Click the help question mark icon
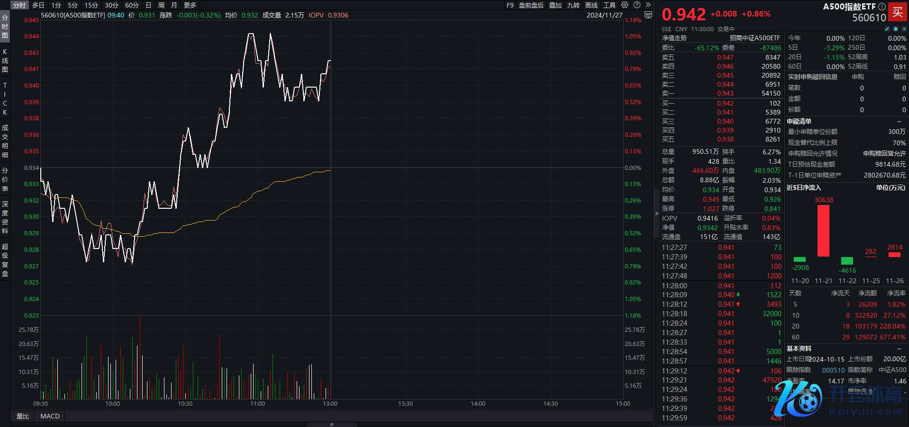 point(637,5)
